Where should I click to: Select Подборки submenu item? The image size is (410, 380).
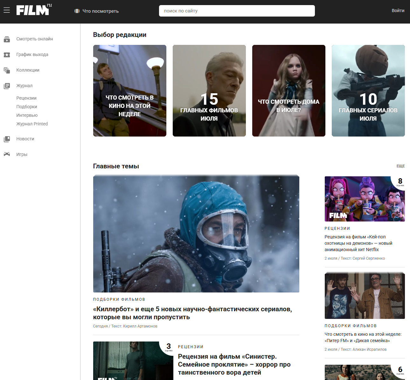click(x=27, y=107)
